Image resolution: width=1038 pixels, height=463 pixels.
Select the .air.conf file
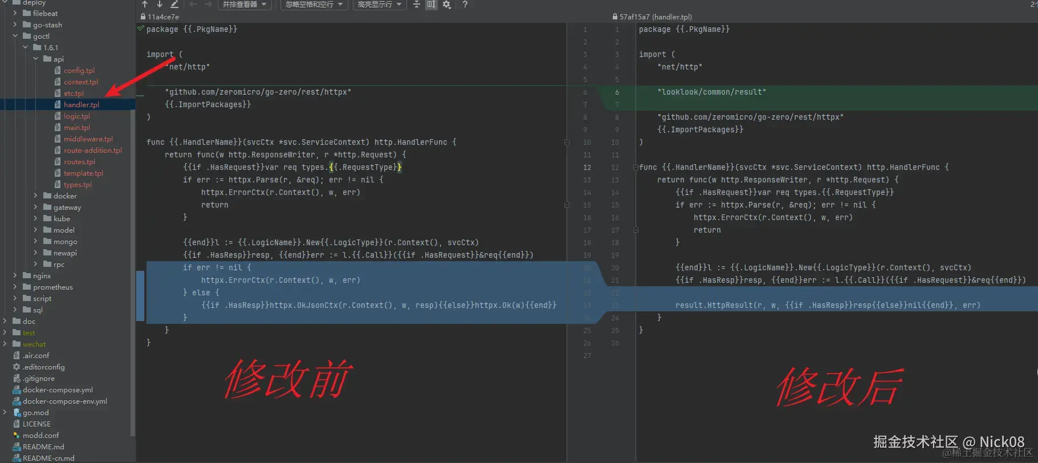click(36, 355)
